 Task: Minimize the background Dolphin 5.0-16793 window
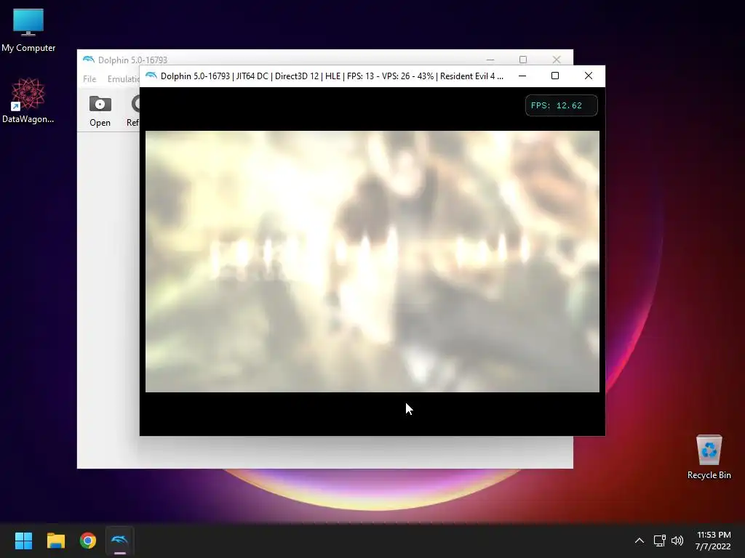pyautogui.click(x=490, y=60)
